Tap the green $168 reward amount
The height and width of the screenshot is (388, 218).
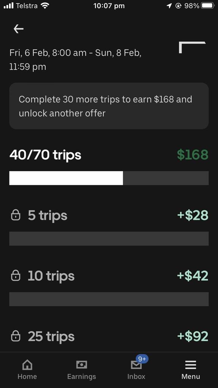[193, 155]
